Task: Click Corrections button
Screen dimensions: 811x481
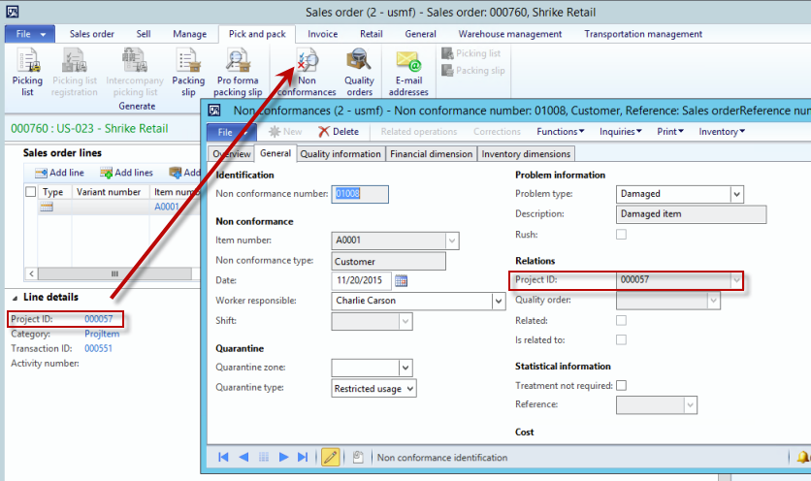Action: (x=497, y=131)
